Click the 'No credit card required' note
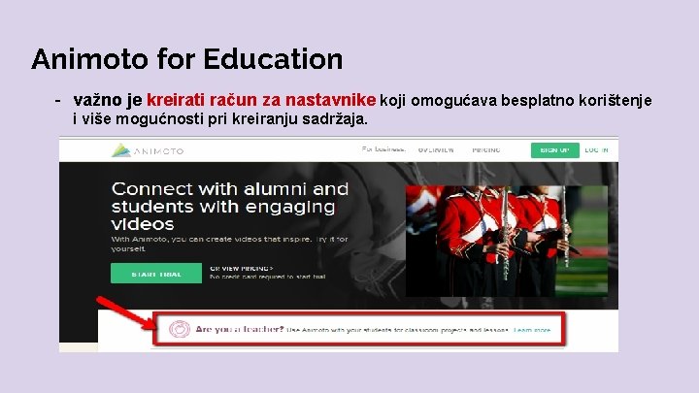 (x=268, y=277)
